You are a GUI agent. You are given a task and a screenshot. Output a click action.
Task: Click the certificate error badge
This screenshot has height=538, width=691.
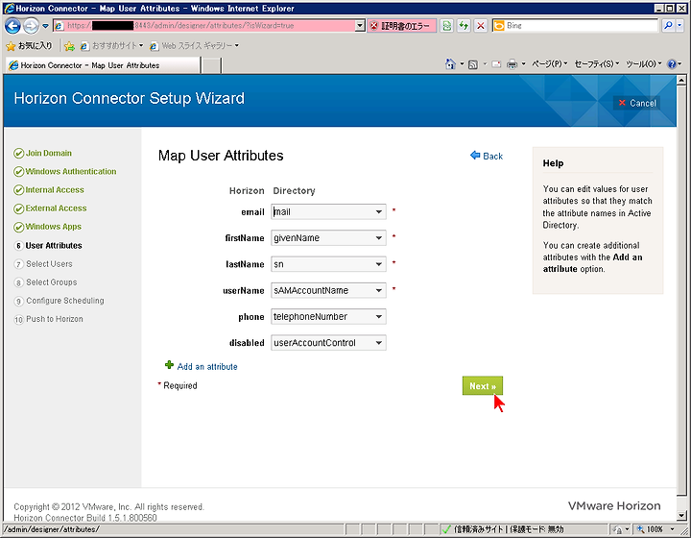(402, 26)
